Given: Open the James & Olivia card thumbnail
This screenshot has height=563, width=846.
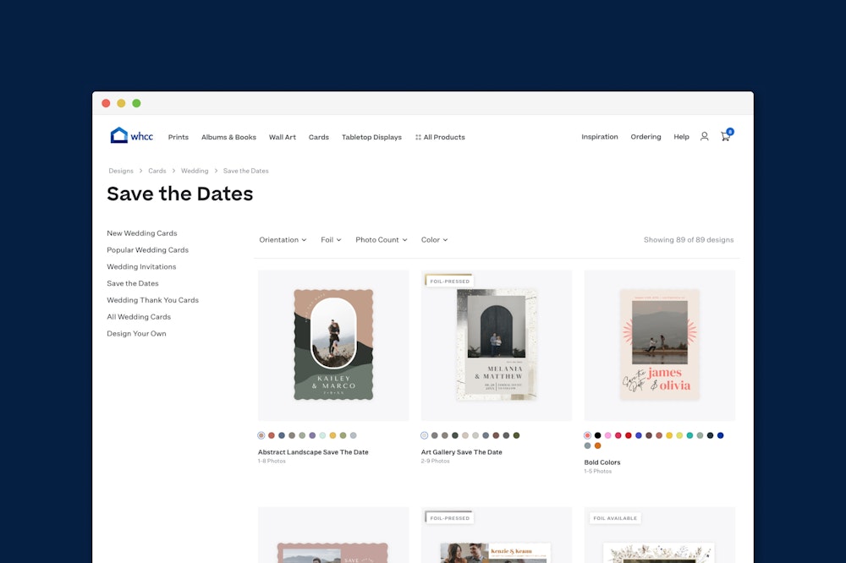Looking at the screenshot, I should pos(660,345).
